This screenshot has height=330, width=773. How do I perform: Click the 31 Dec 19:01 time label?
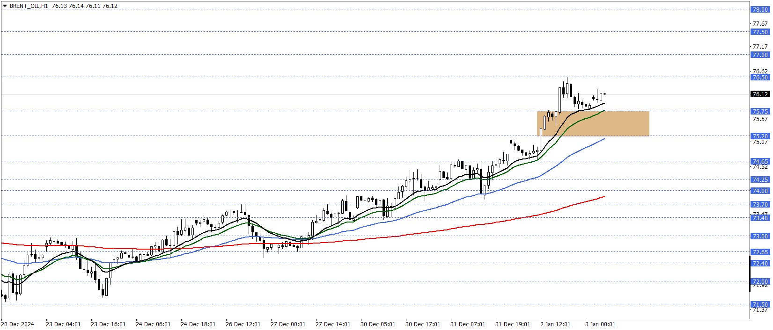pyautogui.click(x=513, y=324)
